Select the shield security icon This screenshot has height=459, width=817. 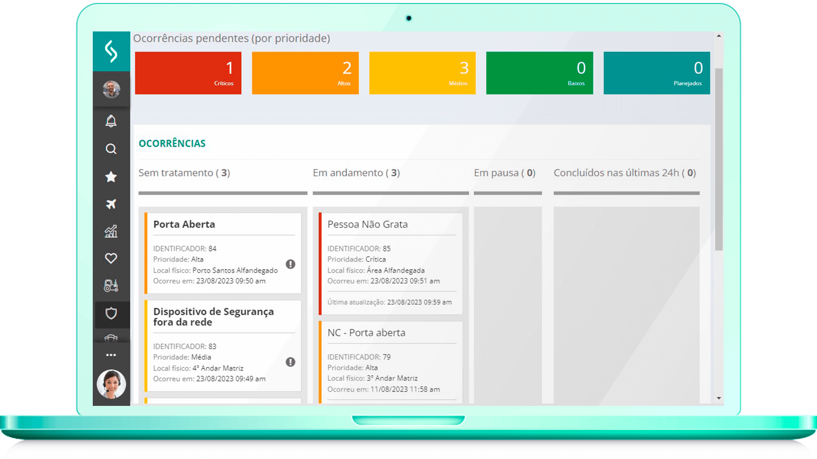pyautogui.click(x=111, y=314)
